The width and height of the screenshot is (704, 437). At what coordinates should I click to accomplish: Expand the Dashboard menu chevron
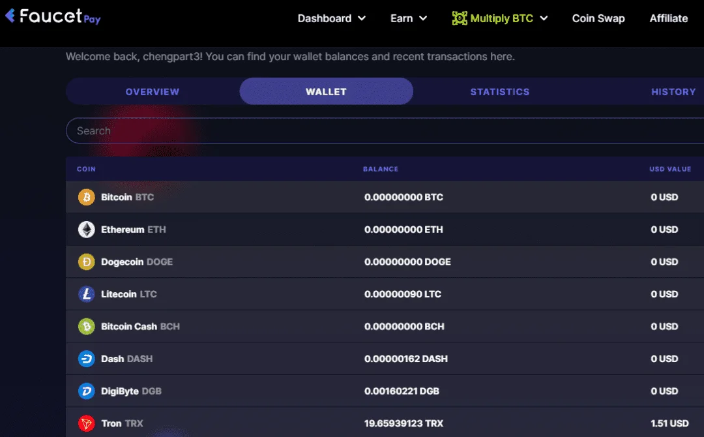[x=362, y=18]
